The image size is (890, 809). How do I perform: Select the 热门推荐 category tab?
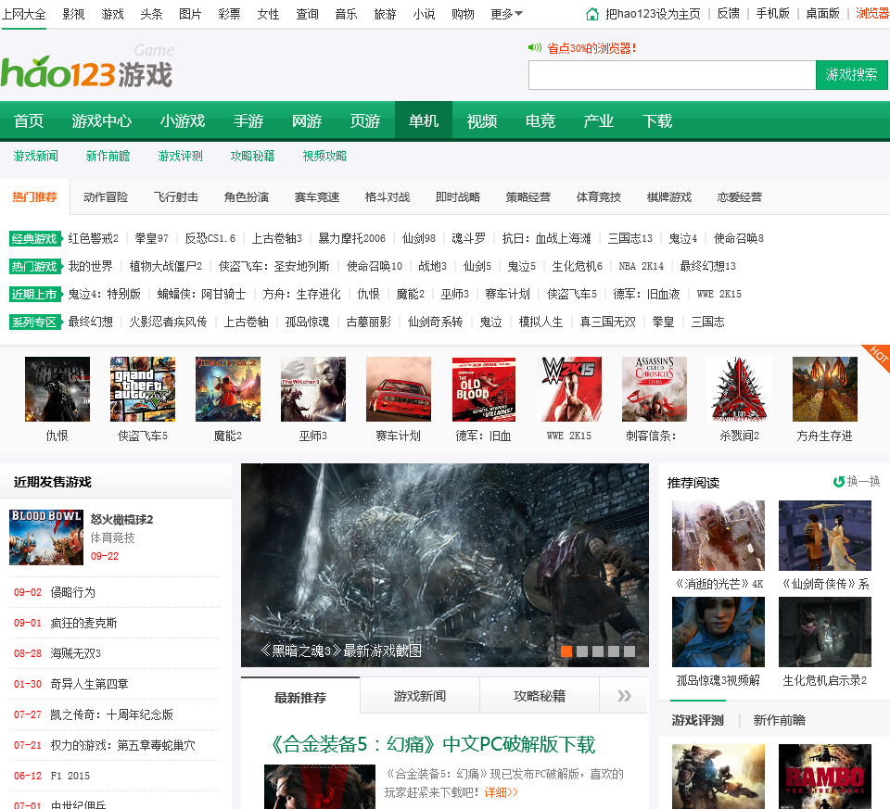34,196
